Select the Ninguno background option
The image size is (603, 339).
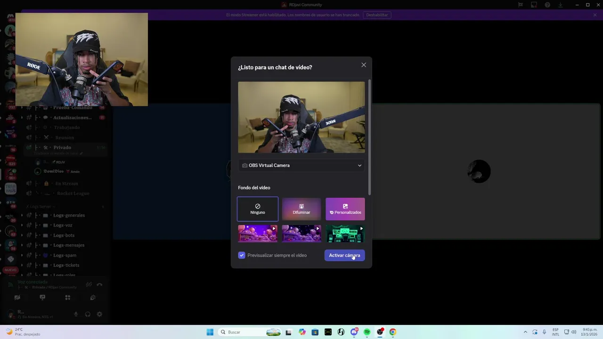tap(258, 209)
